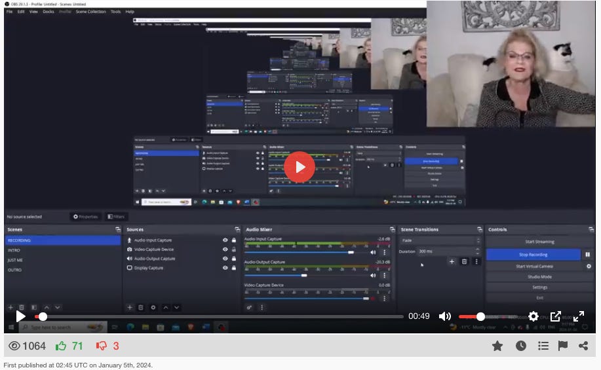
Task: Mute Audio Input Capture in Audio Mixer
Action: [x=373, y=252]
